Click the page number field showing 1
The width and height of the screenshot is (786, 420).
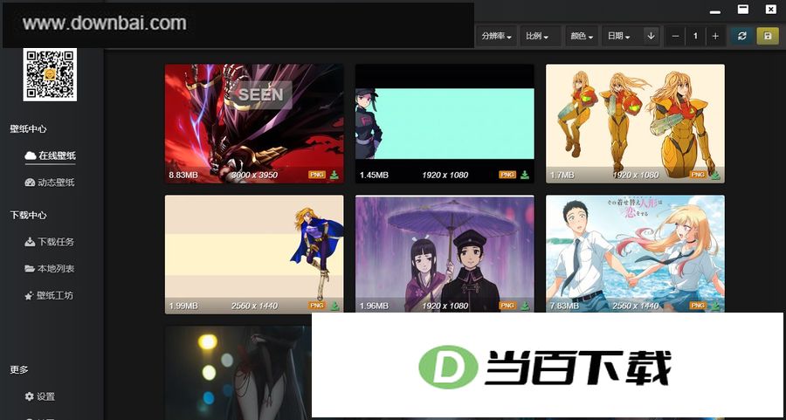click(x=695, y=36)
